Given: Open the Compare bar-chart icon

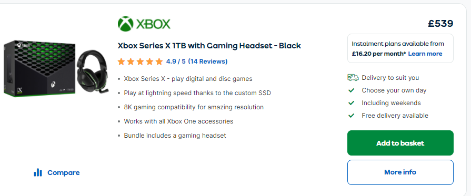Looking at the screenshot, I should [x=38, y=172].
